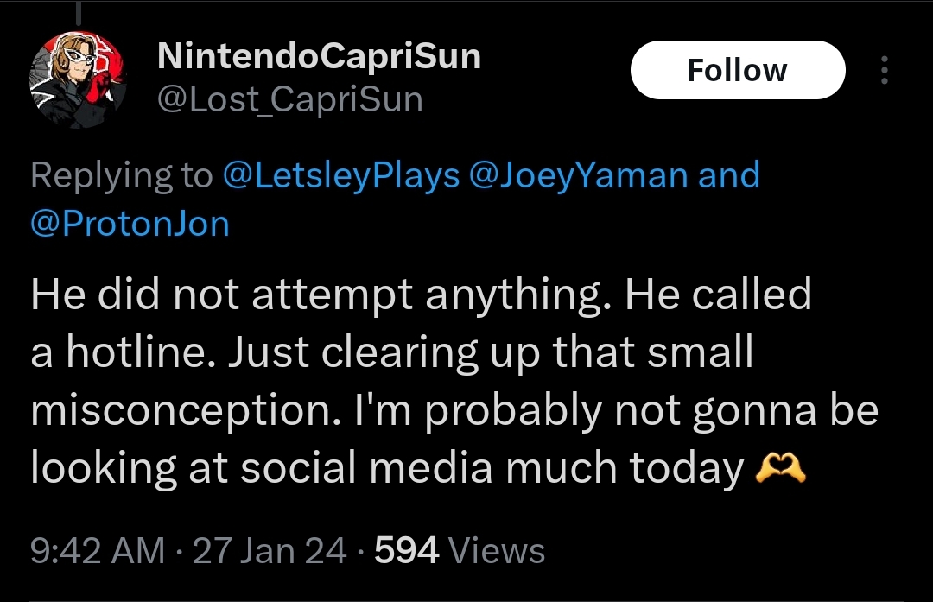Click "and" to show other recipients

(x=729, y=174)
